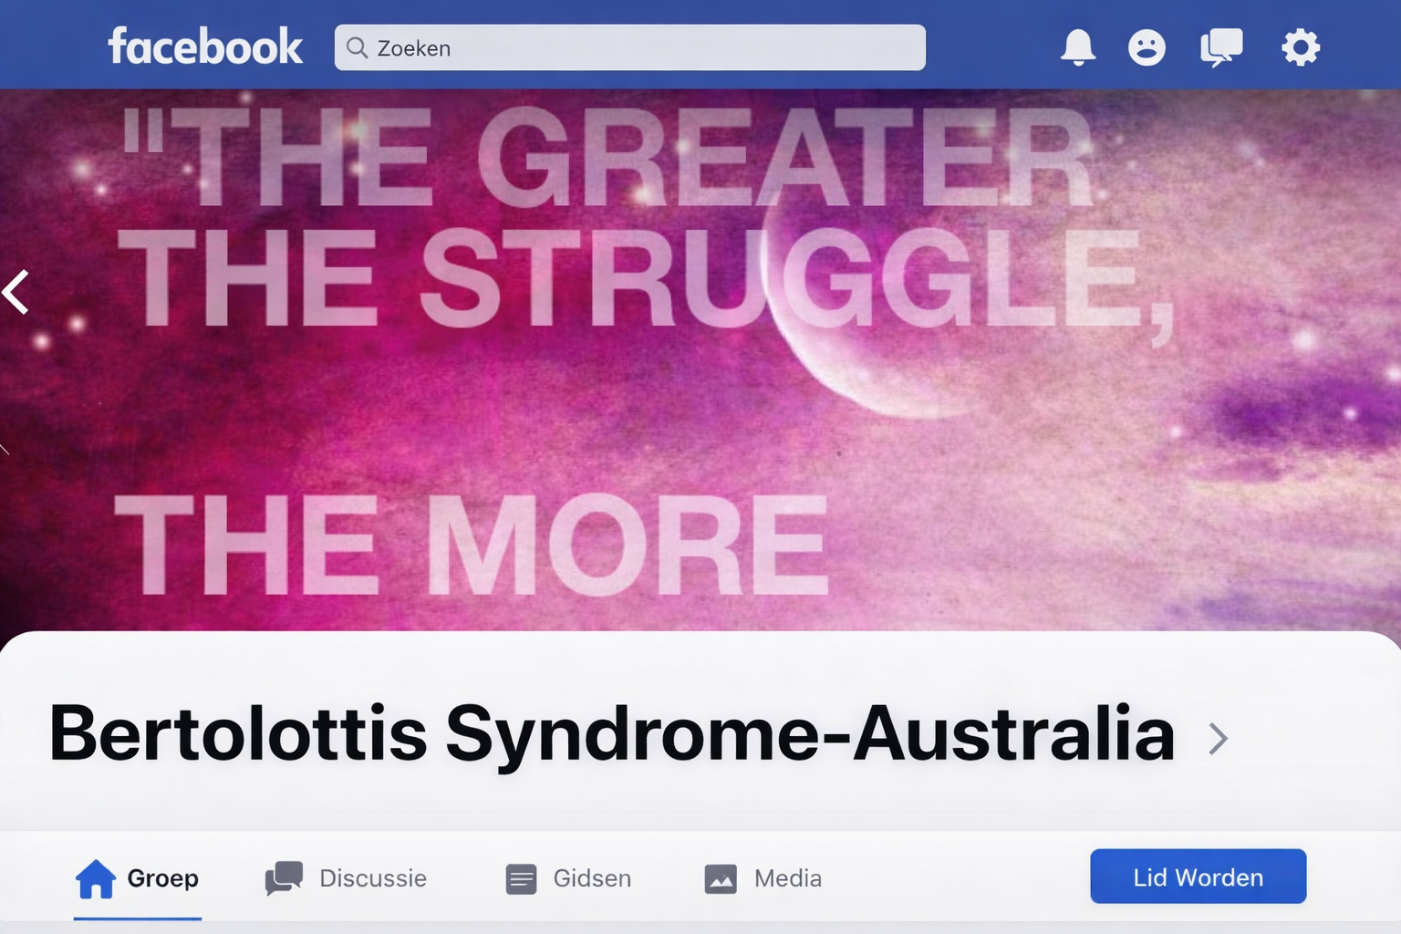Open the messages chat bubbles icon
Screen dimensions: 1401x934
tap(1221, 47)
